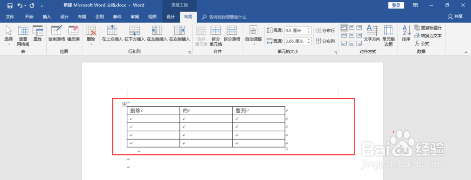Click the table cell containing '删除'

tap(153, 110)
